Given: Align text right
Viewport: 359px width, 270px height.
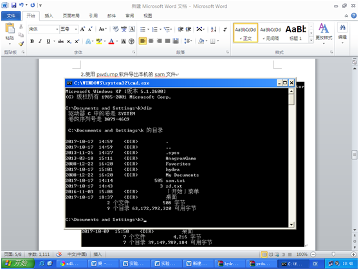Looking at the screenshot, I should [159, 41].
